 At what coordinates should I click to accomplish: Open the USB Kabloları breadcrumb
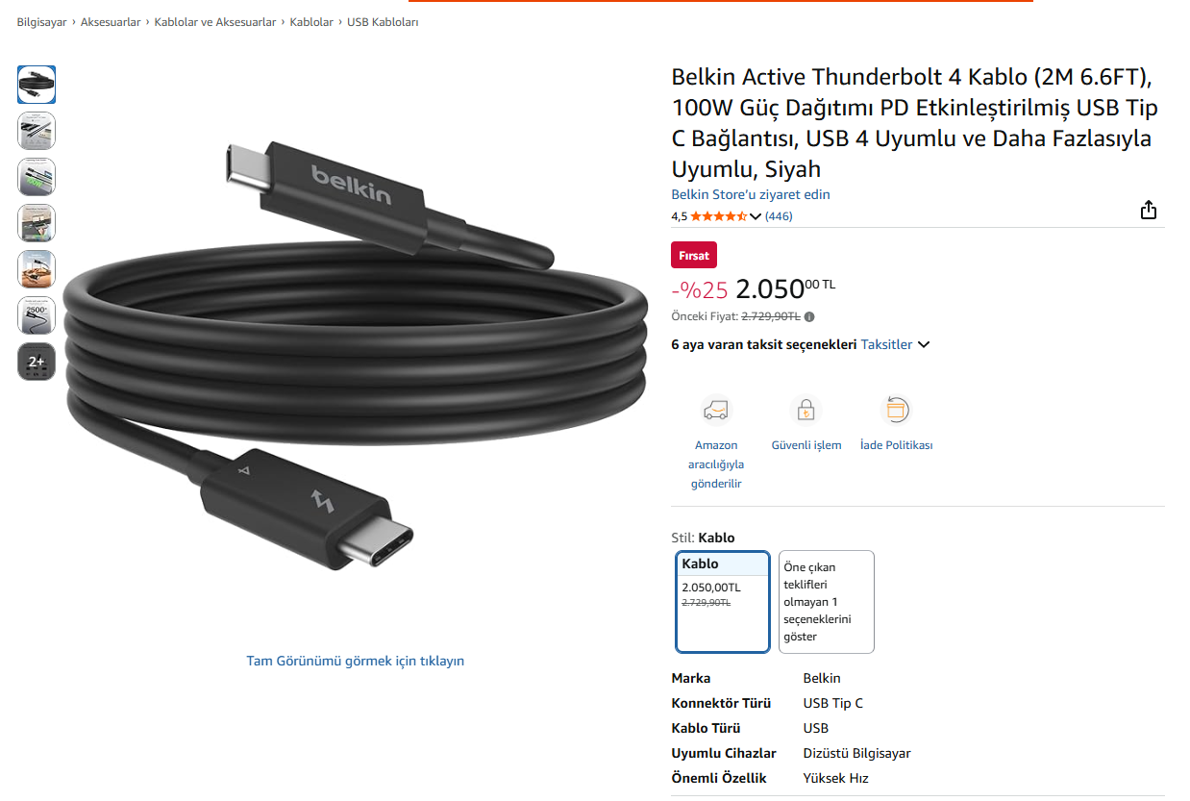383,22
